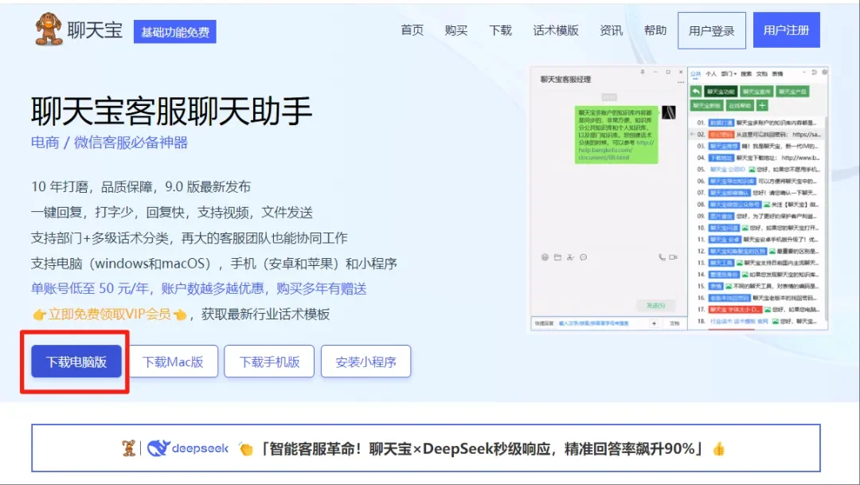Open the 话术模版 nav item
This screenshot has height=485, width=860.
[x=556, y=30]
